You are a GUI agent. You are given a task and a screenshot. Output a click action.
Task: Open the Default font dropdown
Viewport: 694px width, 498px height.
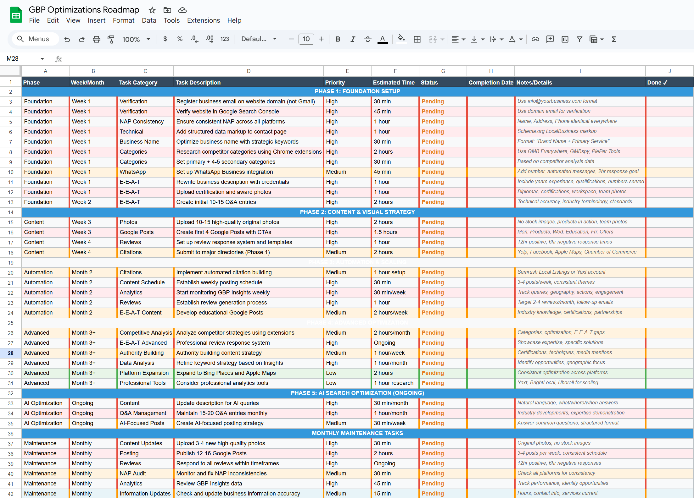tap(259, 39)
